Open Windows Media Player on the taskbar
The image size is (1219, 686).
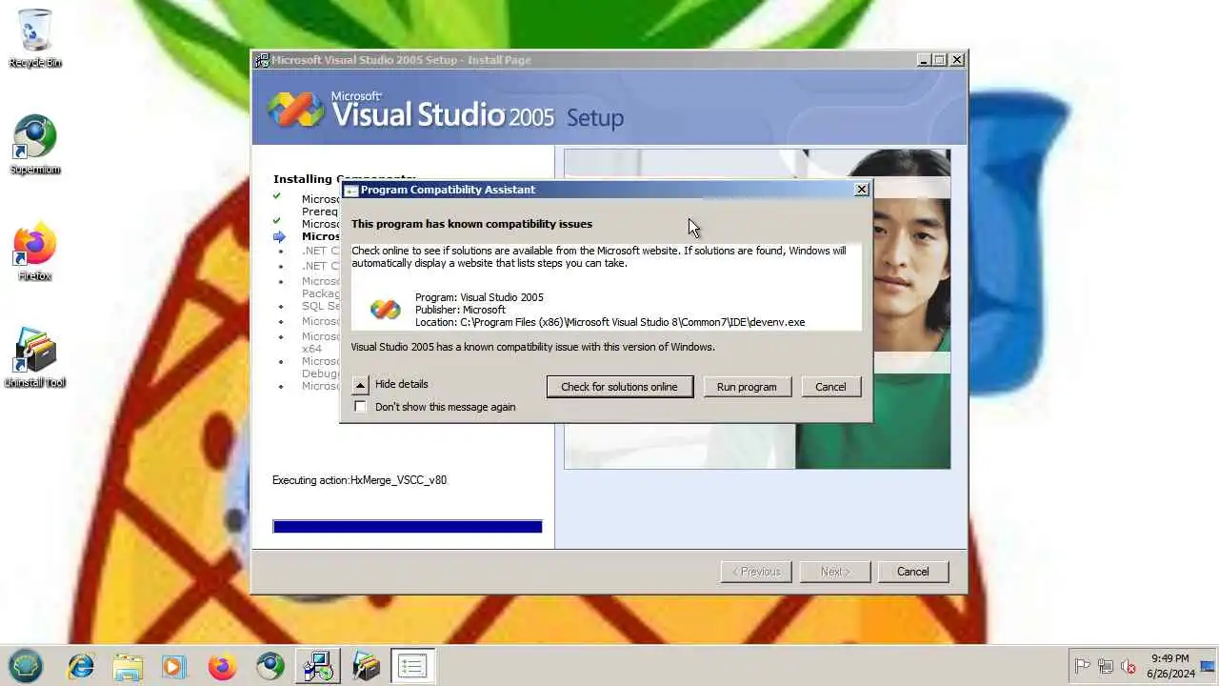point(174,666)
